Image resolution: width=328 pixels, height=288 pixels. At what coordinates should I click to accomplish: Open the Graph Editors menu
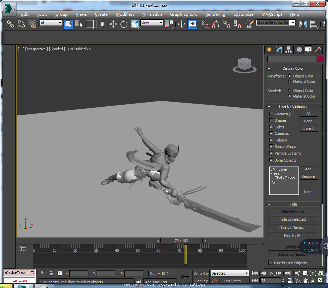tap(183, 14)
